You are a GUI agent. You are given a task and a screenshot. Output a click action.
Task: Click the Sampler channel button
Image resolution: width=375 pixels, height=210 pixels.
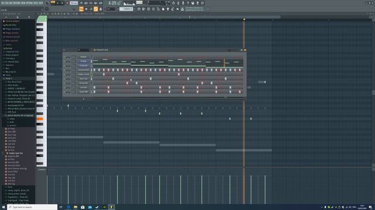coord(83,57)
